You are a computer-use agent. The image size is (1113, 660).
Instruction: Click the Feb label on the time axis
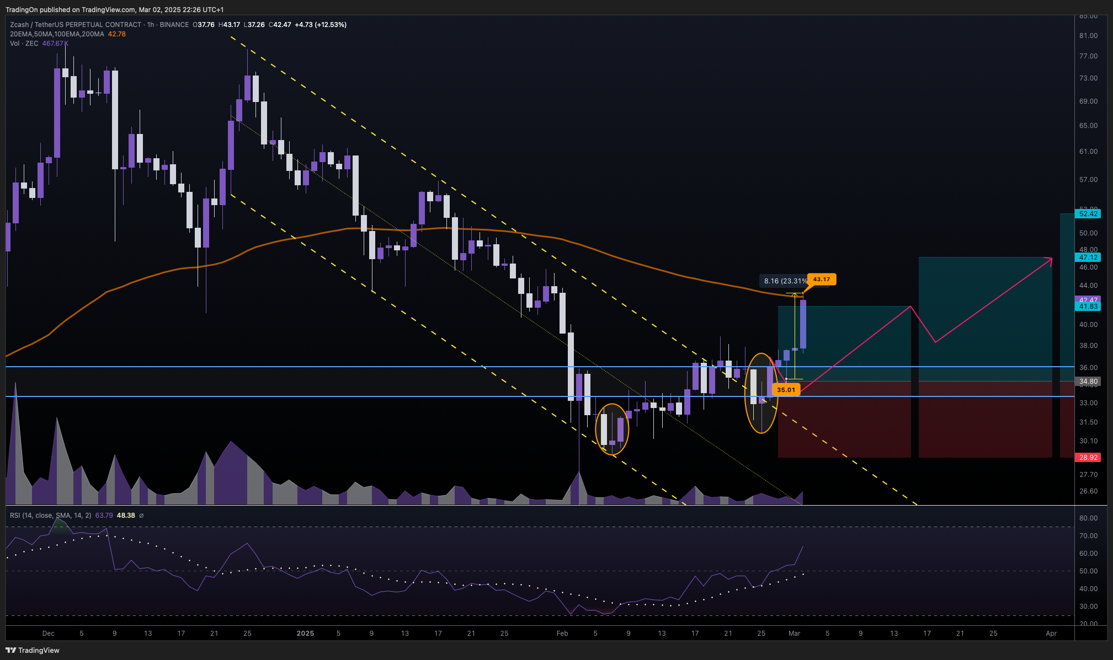[562, 634]
